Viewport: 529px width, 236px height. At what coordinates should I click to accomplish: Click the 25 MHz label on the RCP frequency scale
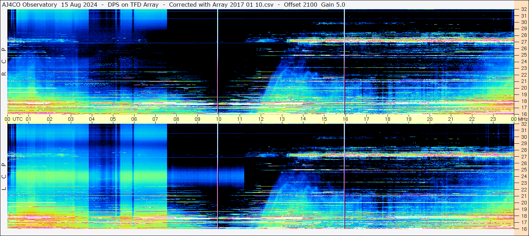523,55
